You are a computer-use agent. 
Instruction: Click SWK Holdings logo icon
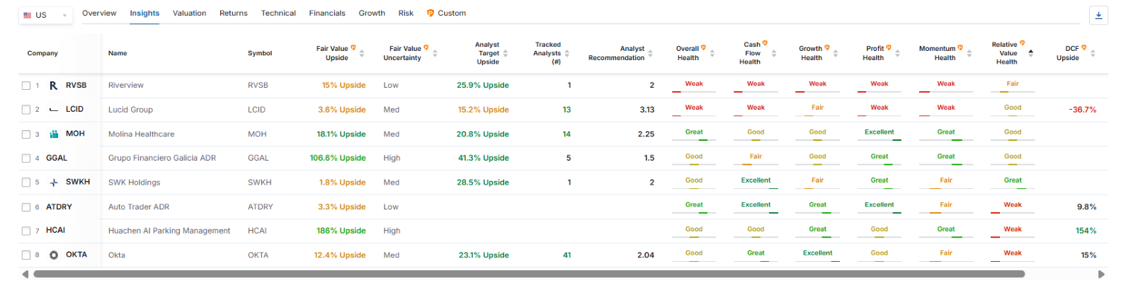point(54,183)
